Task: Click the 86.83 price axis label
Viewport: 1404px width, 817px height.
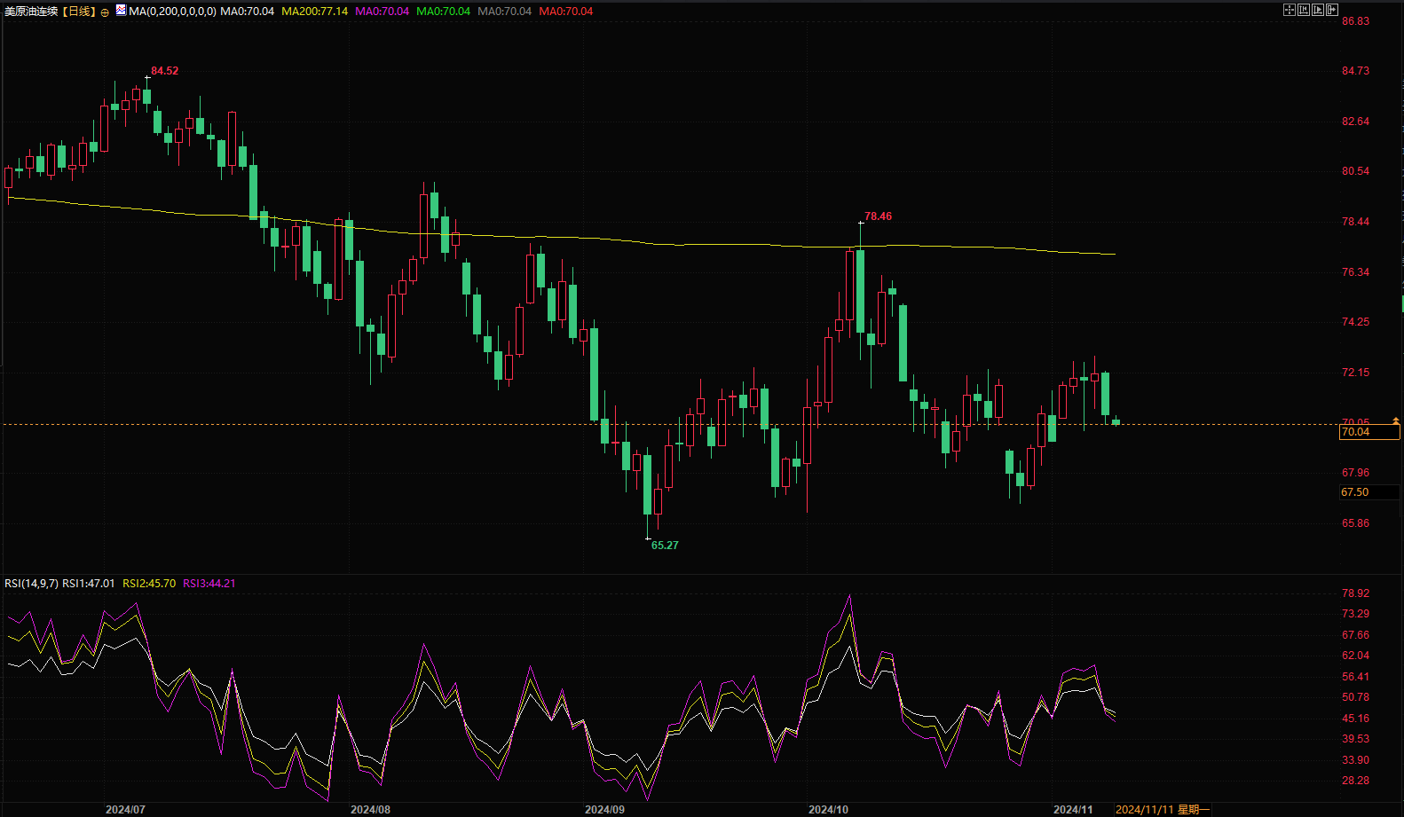Action: coord(1355,21)
